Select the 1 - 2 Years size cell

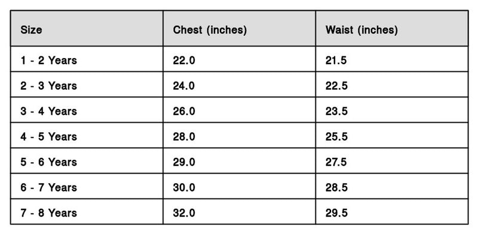[87, 59]
